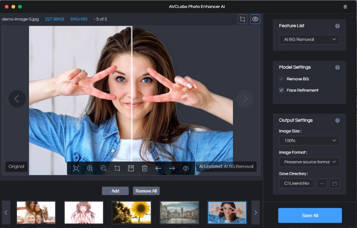Click the crop icon above the preview

(242, 19)
